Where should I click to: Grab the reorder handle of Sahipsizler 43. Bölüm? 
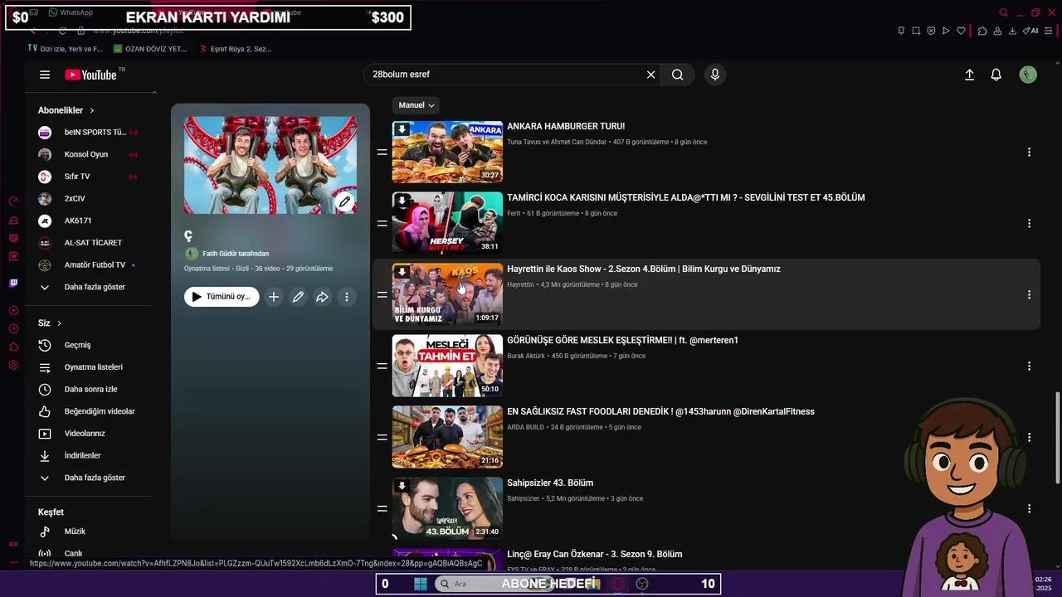tap(382, 509)
